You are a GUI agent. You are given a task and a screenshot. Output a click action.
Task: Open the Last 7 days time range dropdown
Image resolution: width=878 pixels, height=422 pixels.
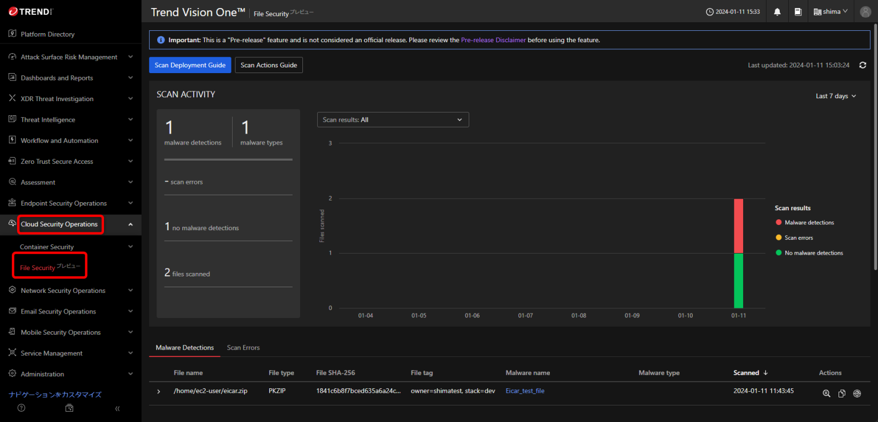pos(835,96)
